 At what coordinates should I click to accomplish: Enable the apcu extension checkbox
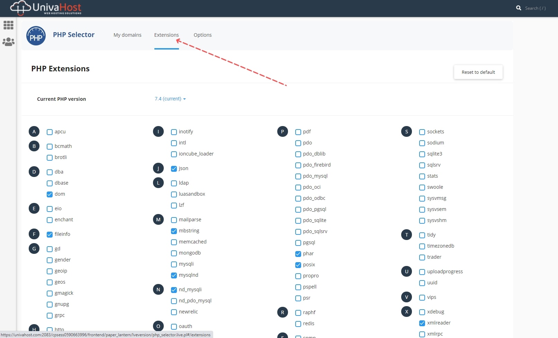49,132
